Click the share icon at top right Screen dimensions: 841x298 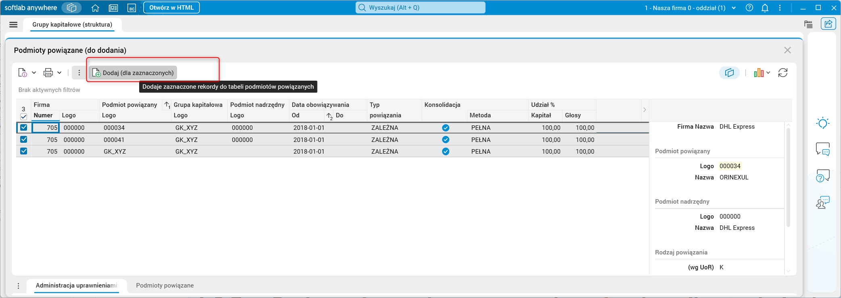[x=828, y=24]
